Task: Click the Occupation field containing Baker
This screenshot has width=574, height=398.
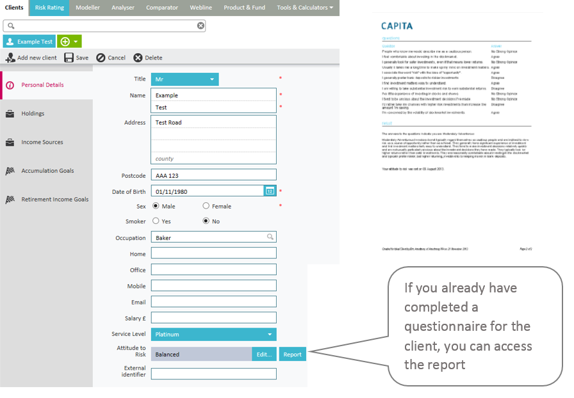Action: coord(214,237)
